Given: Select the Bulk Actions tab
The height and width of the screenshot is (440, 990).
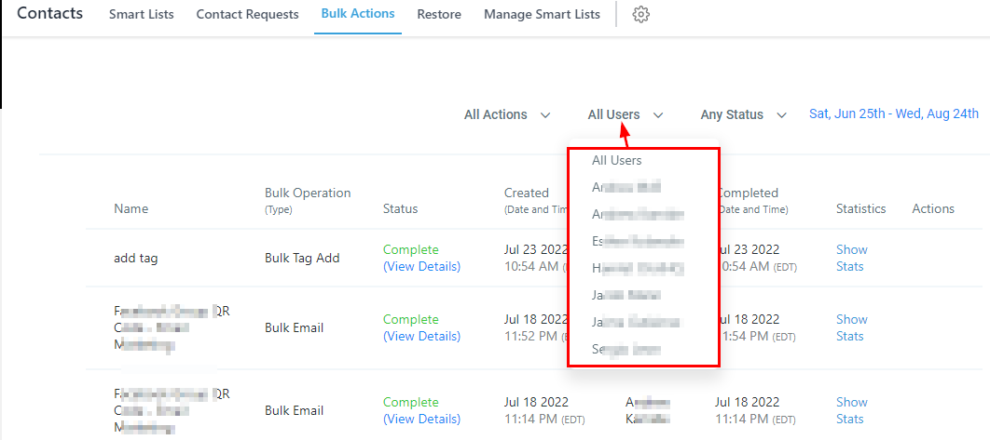Looking at the screenshot, I should click(357, 14).
